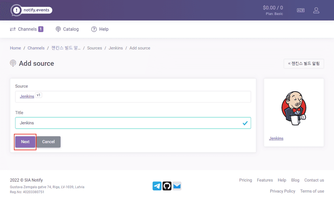Open the 젠킨스 빌드 알... breadcrumb
334x202 pixels.
click(x=66, y=48)
